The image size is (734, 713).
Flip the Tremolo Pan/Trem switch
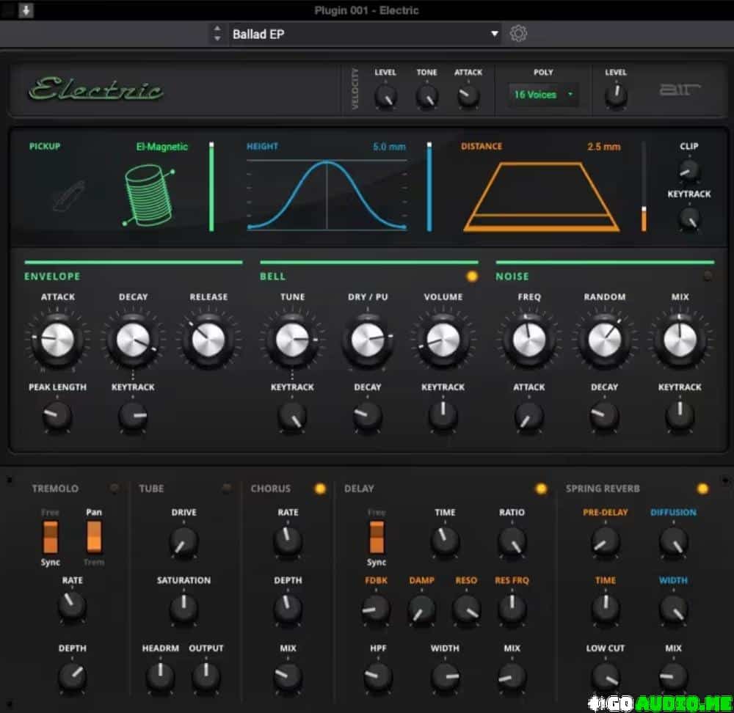click(94, 537)
